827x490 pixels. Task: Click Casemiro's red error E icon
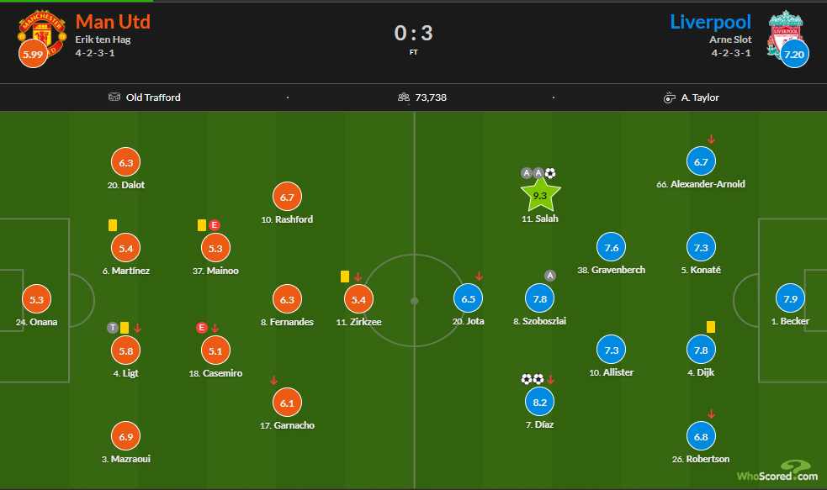click(201, 328)
